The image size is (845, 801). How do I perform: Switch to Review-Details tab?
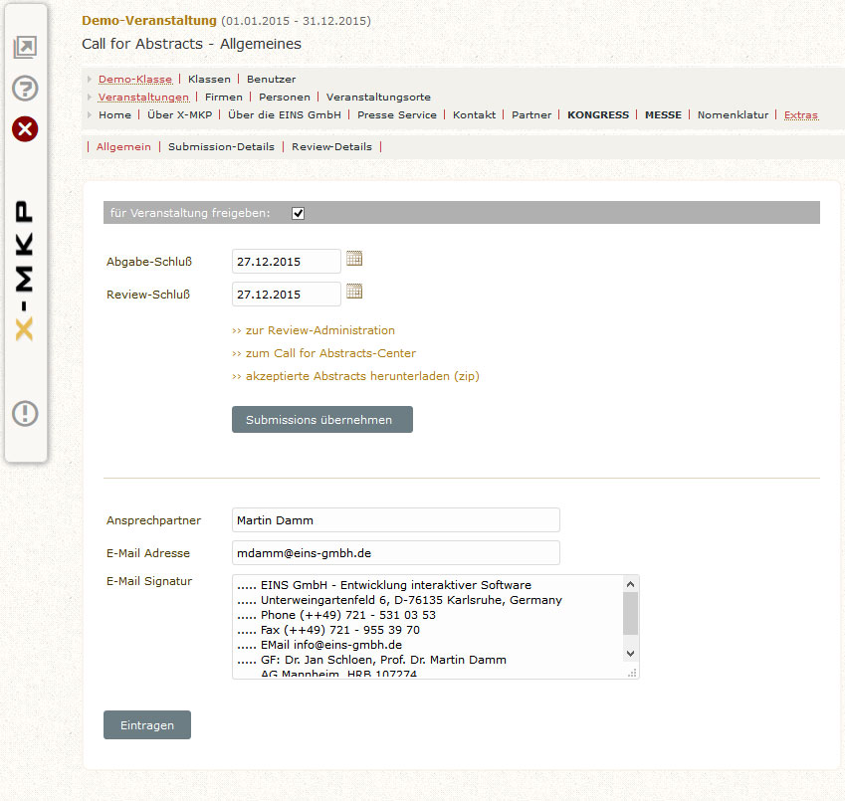click(x=331, y=146)
